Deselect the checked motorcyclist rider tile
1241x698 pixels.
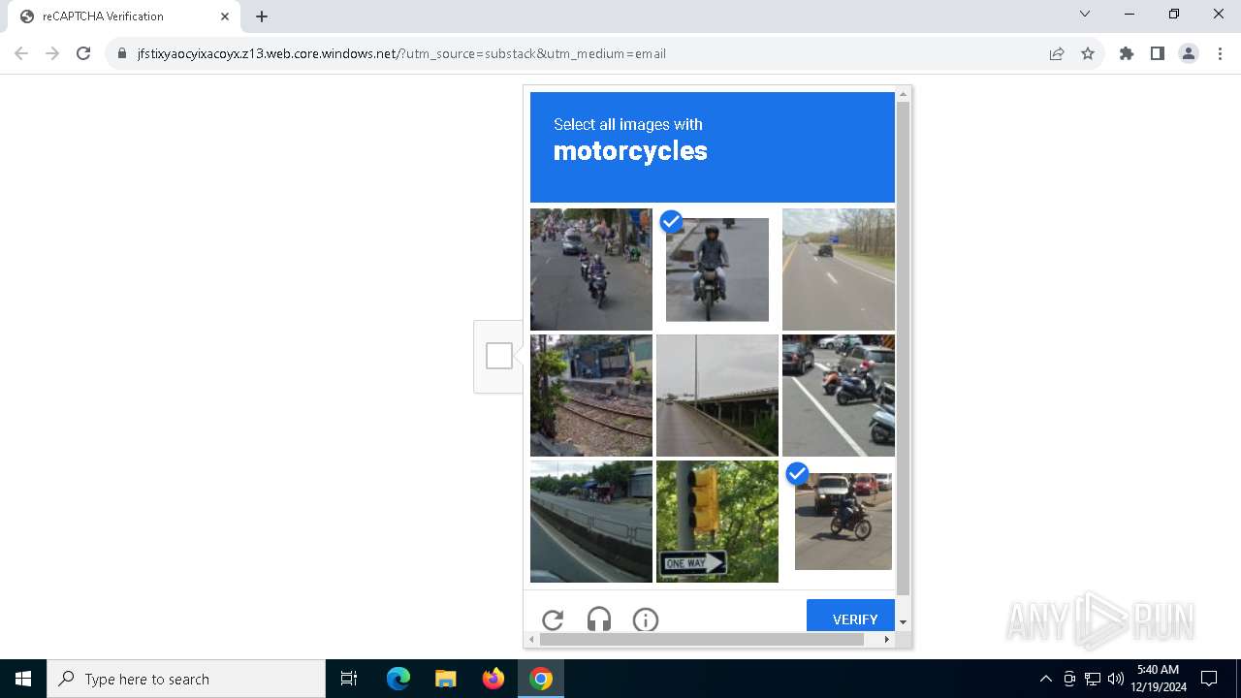[x=717, y=270]
